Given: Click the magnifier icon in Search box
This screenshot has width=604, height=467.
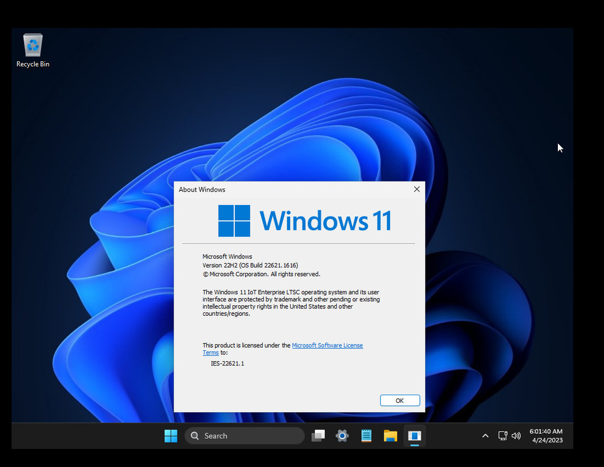Looking at the screenshot, I should tap(195, 436).
